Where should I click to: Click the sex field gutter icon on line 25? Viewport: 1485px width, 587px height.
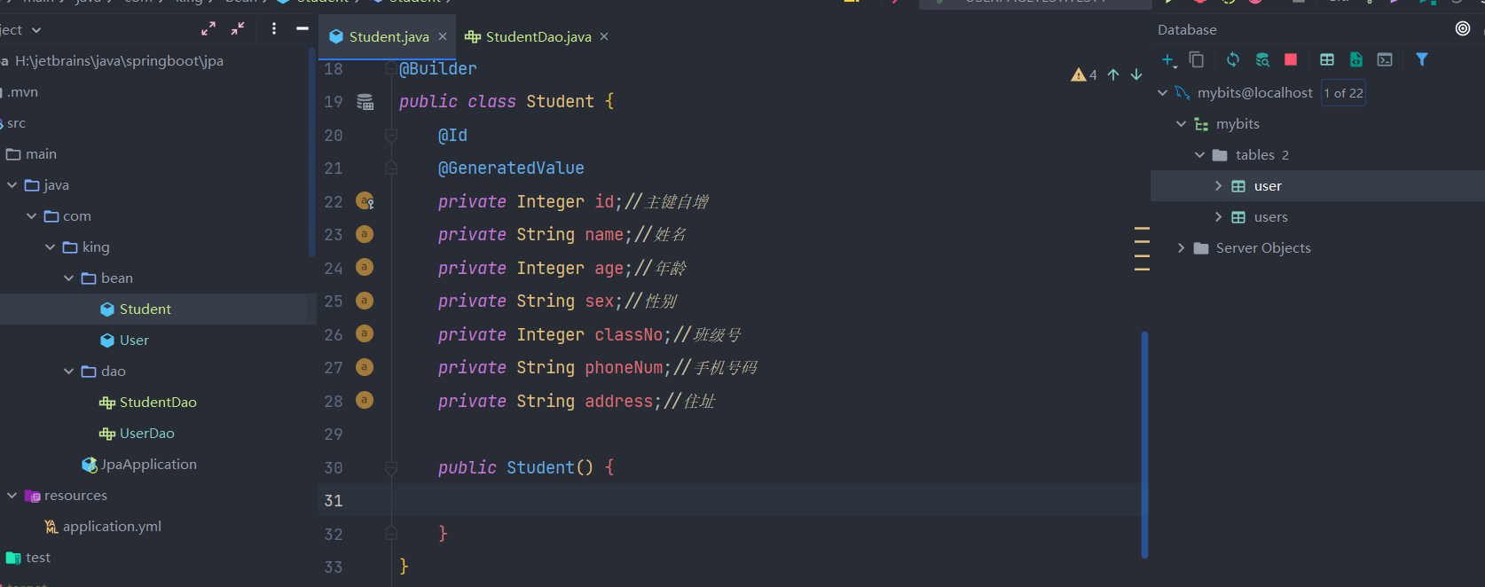click(x=364, y=301)
